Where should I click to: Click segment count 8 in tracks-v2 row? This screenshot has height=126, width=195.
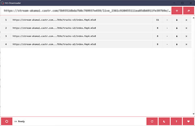157,28
